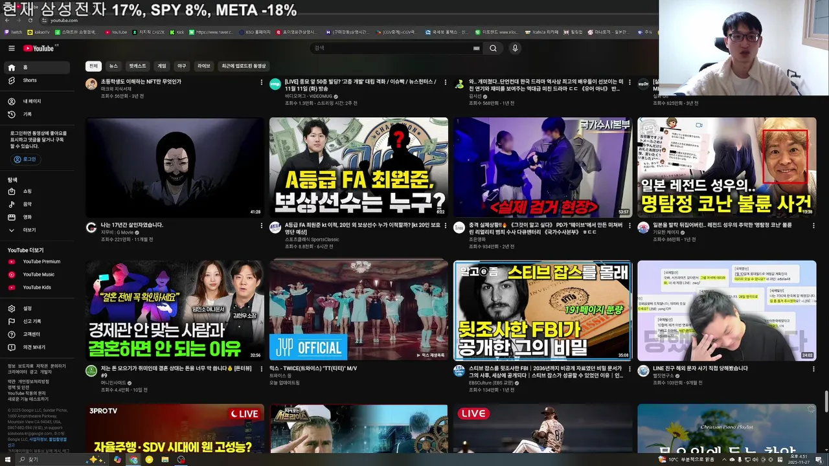Screen dimensions: 829x466
Task: Select the 전체 filter chip
Action: coord(93,66)
